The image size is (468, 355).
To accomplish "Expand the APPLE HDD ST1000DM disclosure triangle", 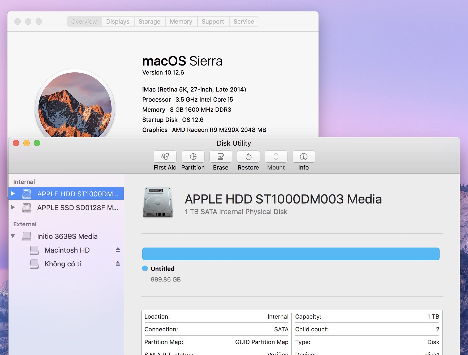I will pyautogui.click(x=13, y=194).
